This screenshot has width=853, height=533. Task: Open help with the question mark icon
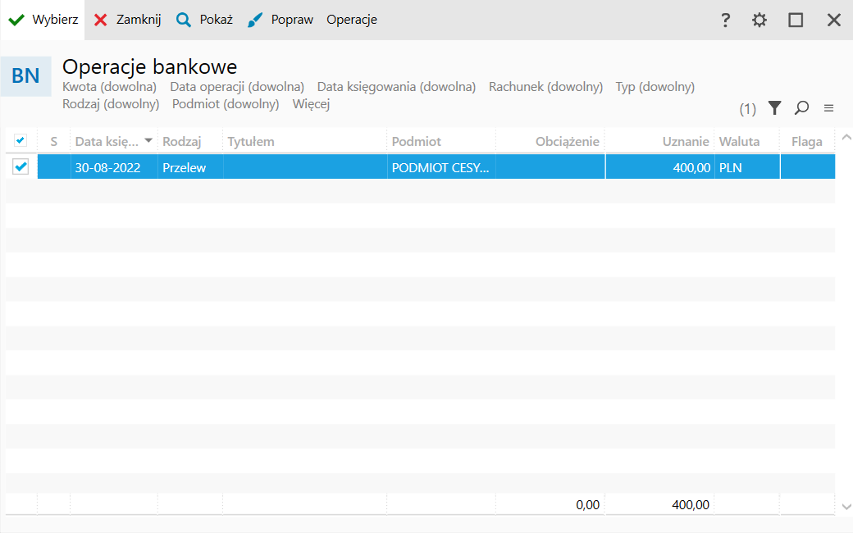725,20
